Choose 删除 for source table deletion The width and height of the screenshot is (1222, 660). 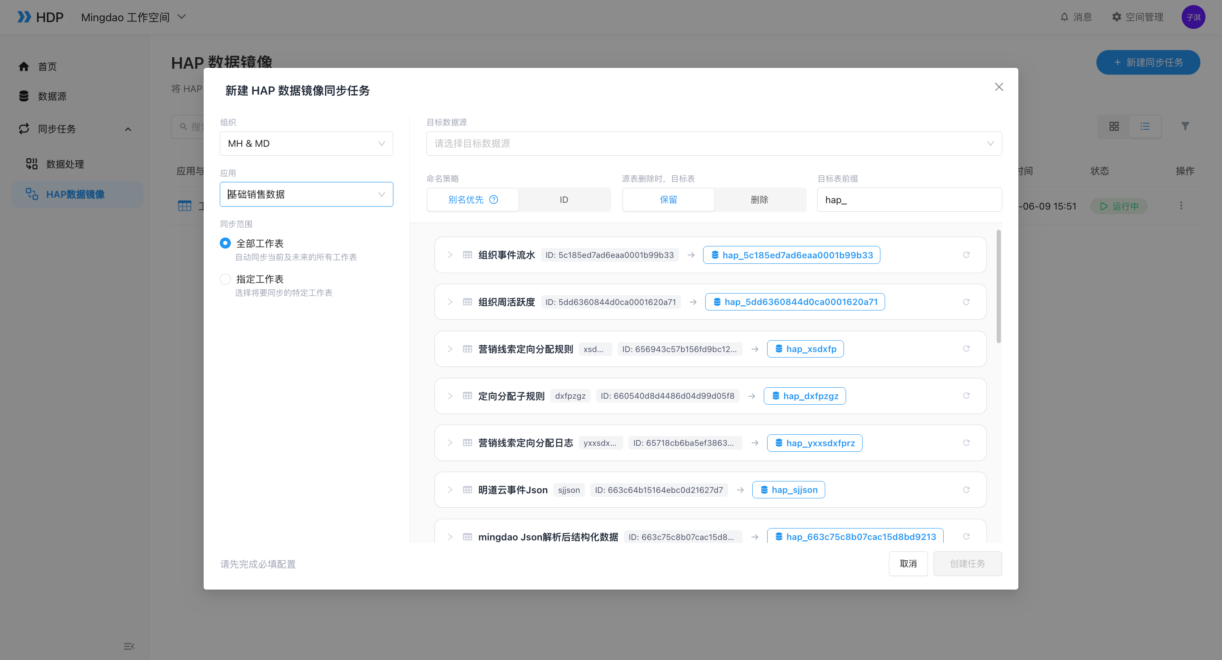click(759, 200)
